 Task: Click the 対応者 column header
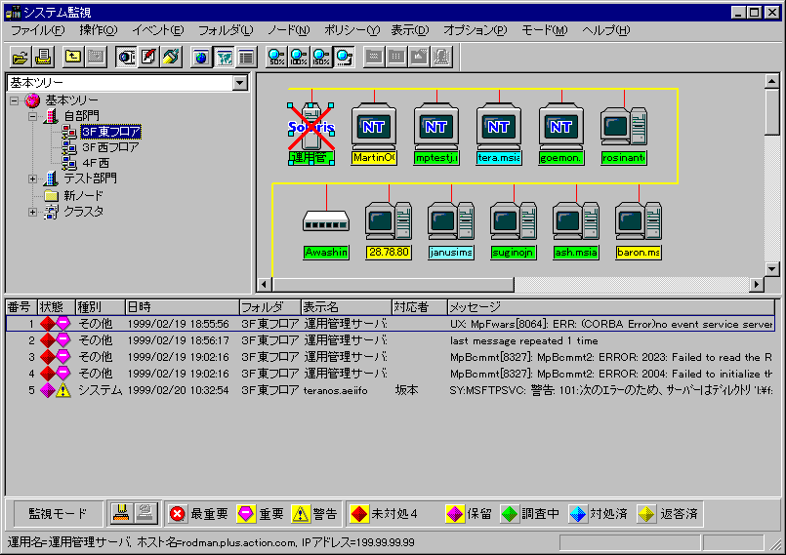pyautogui.click(x=419, y=307)
